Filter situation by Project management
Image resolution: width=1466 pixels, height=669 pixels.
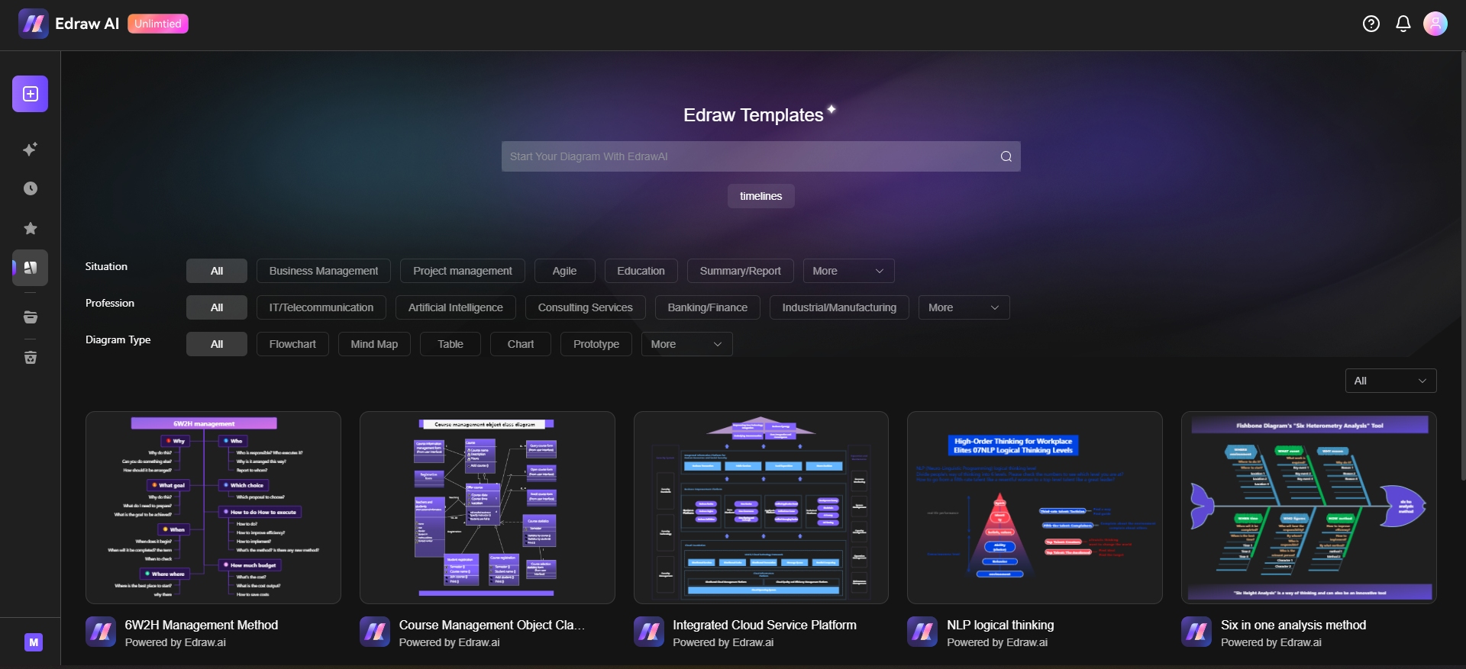point(463,271)
